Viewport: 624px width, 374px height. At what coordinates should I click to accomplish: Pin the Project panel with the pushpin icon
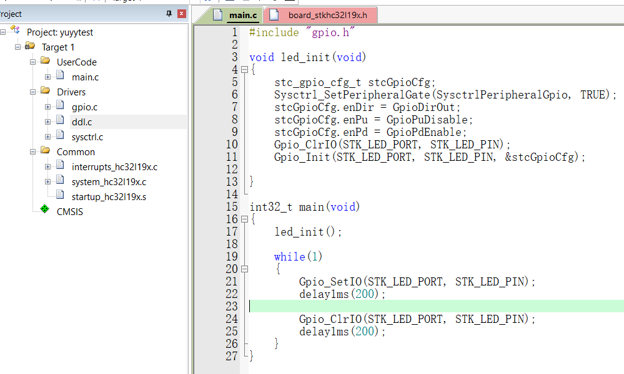[x=169, y=14]
